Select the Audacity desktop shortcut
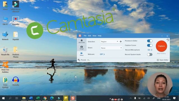Image resolution: width=179 pixels, height=101 pixels. pos(16,81)
